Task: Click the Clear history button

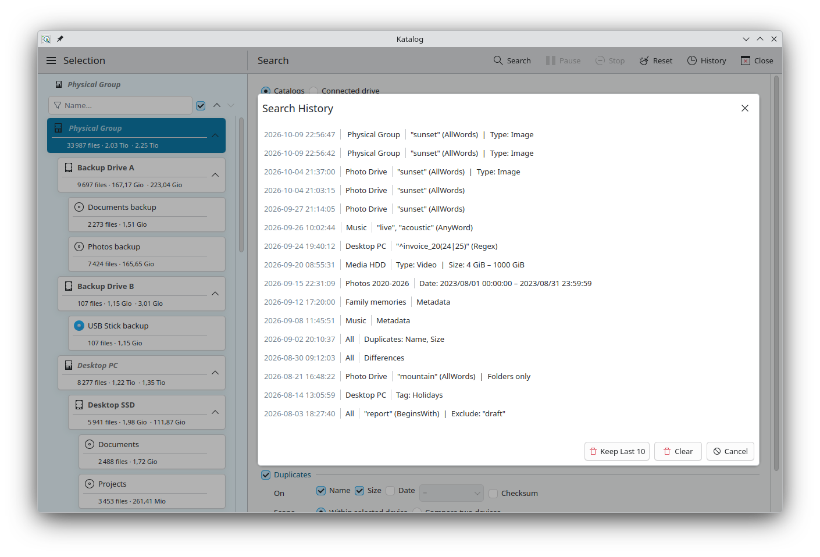Action: (x=678, y=451)
